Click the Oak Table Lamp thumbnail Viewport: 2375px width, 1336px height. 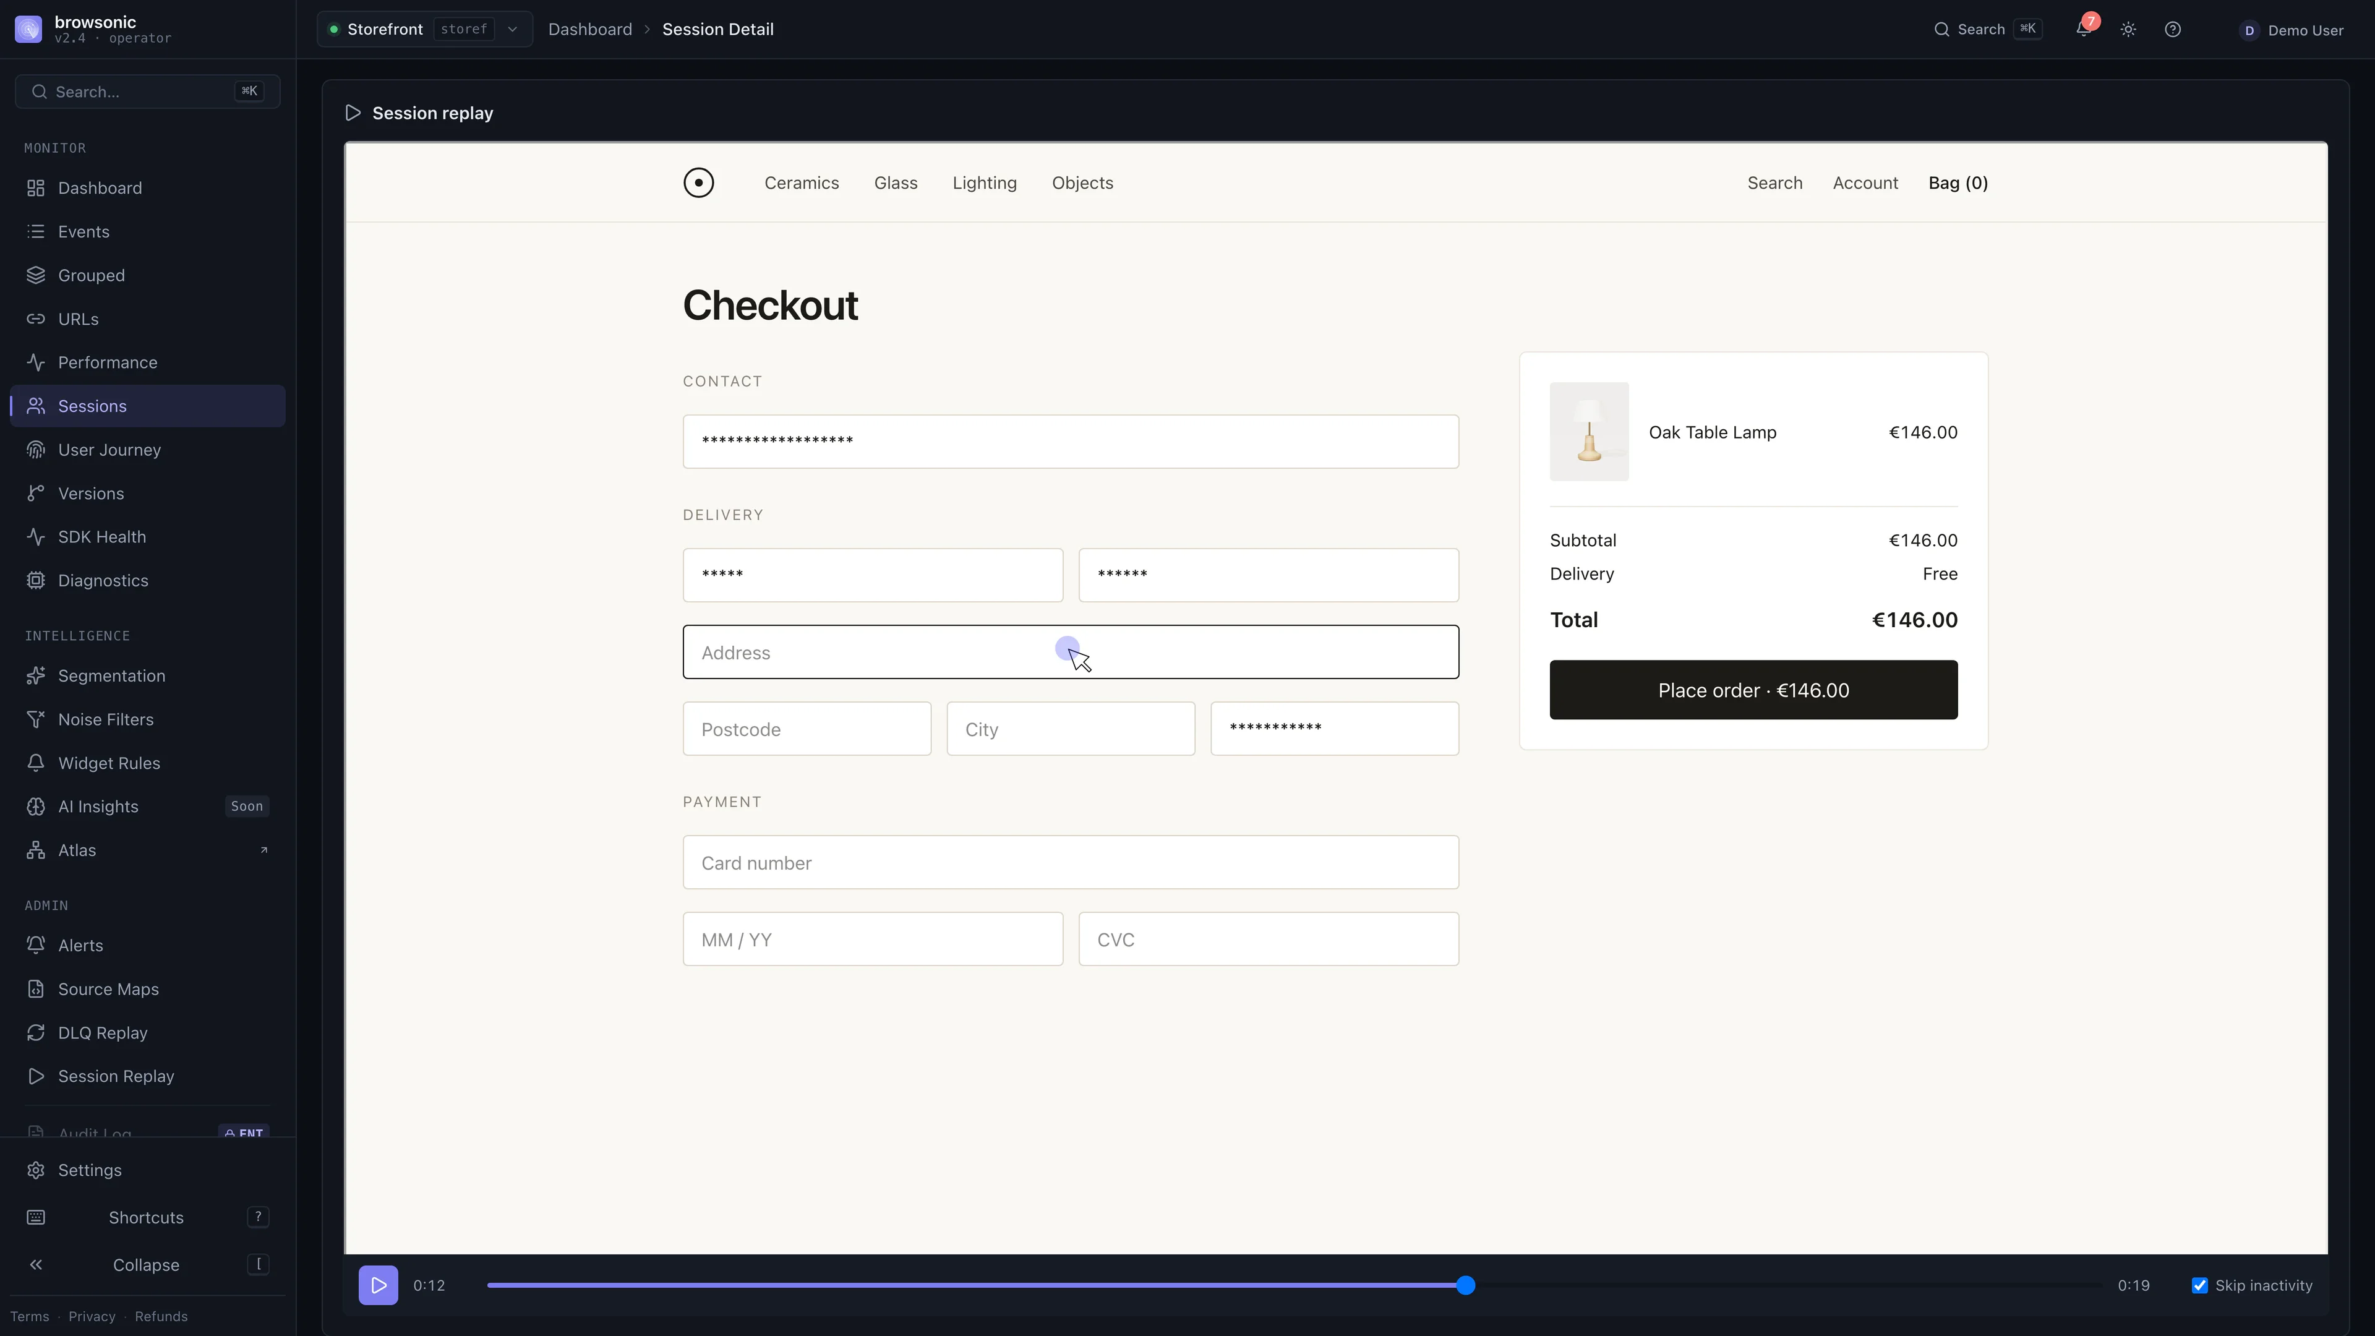click(1590, 432)
